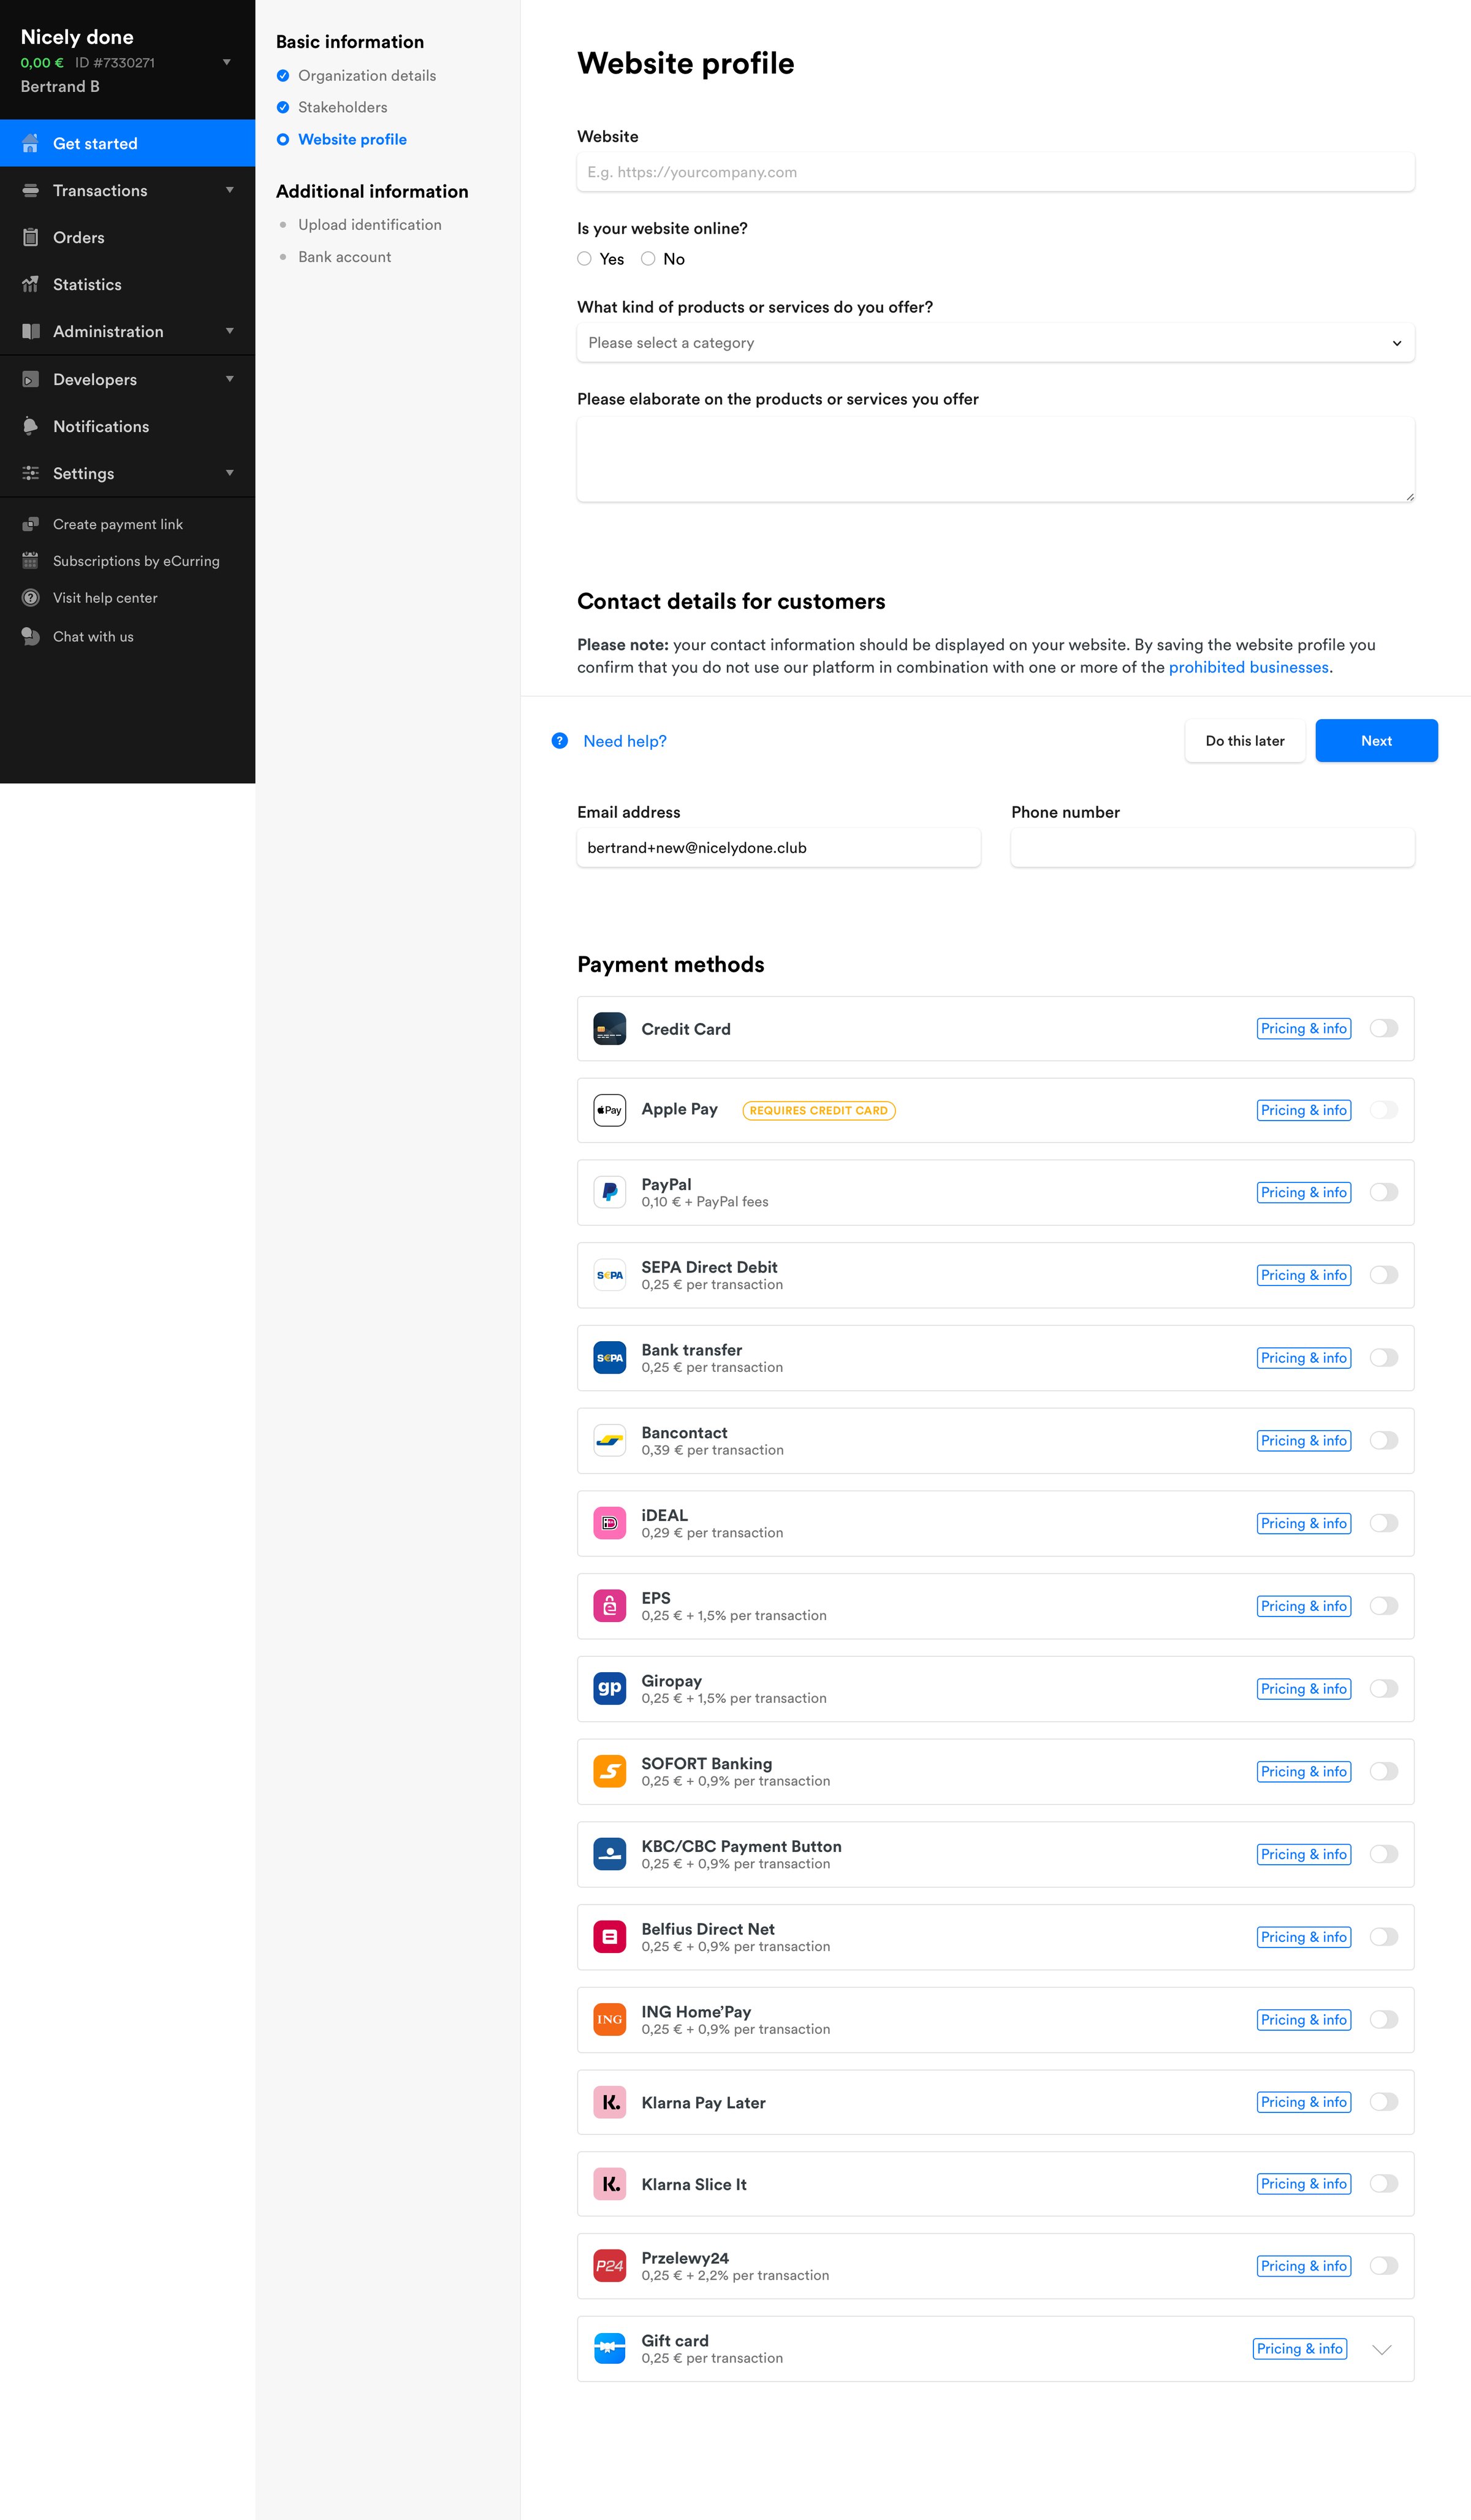The height and width of the screenshot is (2520, 1471).
Task: Click the Visit help center icon
Action: click(x=31, y=598)
